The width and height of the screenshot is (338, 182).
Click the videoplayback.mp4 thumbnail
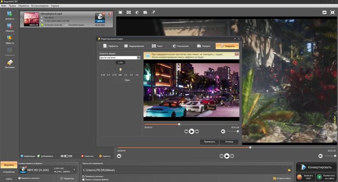click(31, 19)
